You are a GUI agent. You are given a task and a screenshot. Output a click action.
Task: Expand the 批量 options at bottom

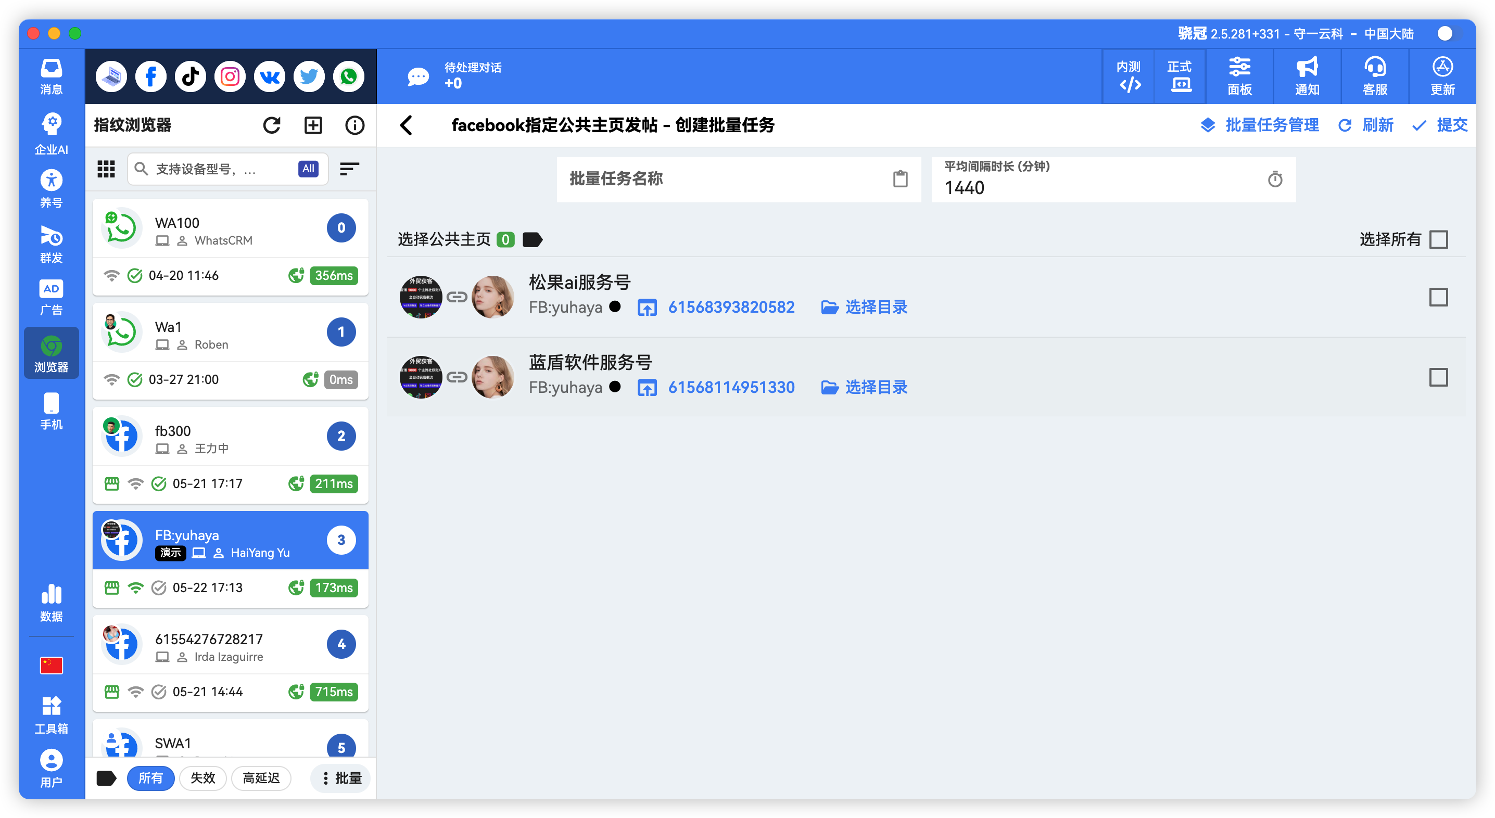coord(340,778)
